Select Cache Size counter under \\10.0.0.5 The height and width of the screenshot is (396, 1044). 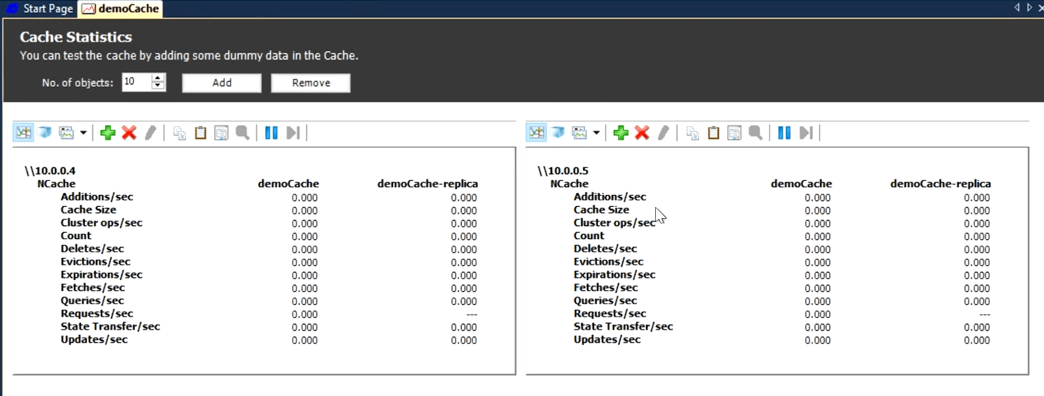[601, 210]
